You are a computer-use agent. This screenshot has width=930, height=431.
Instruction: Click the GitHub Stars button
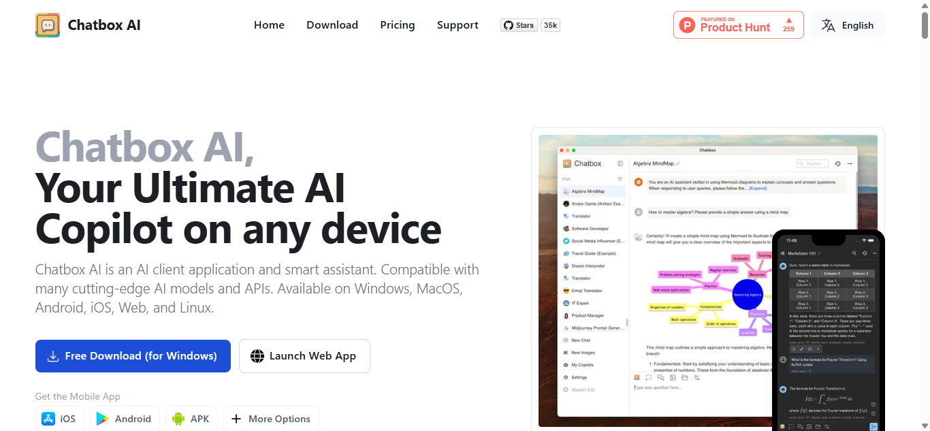519,25
